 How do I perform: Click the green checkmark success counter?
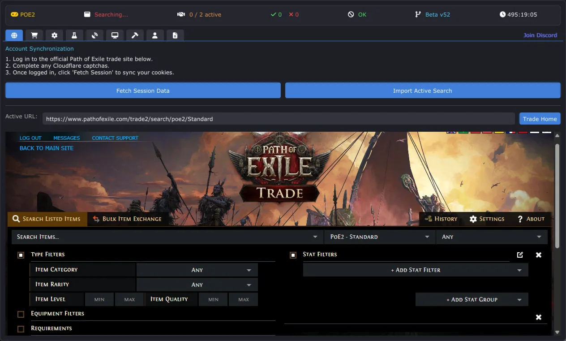coord(276,14)
